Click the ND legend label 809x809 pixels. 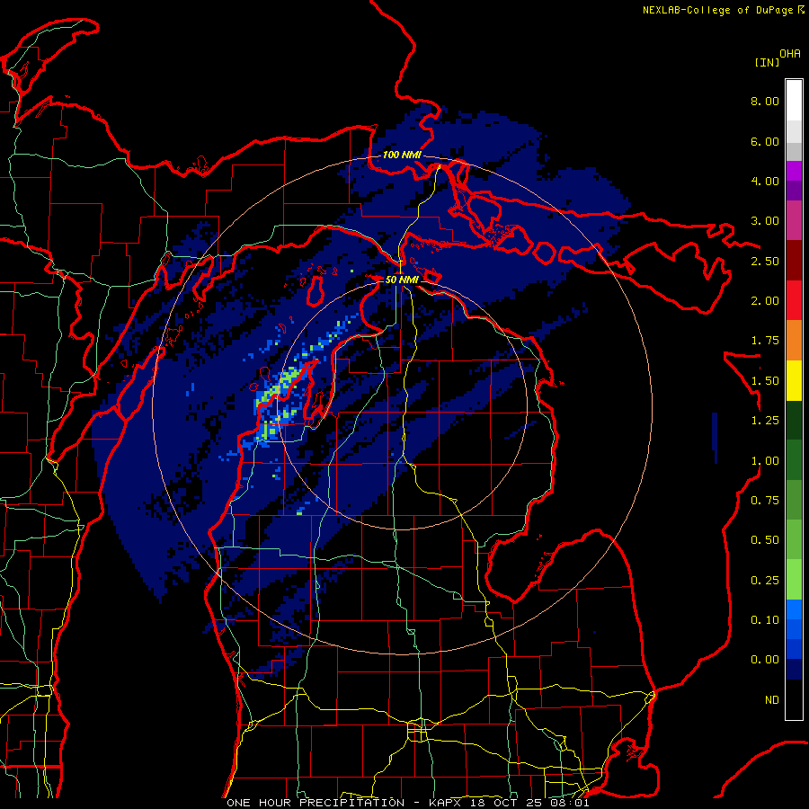pyautogui.click(x=772, y=700)
